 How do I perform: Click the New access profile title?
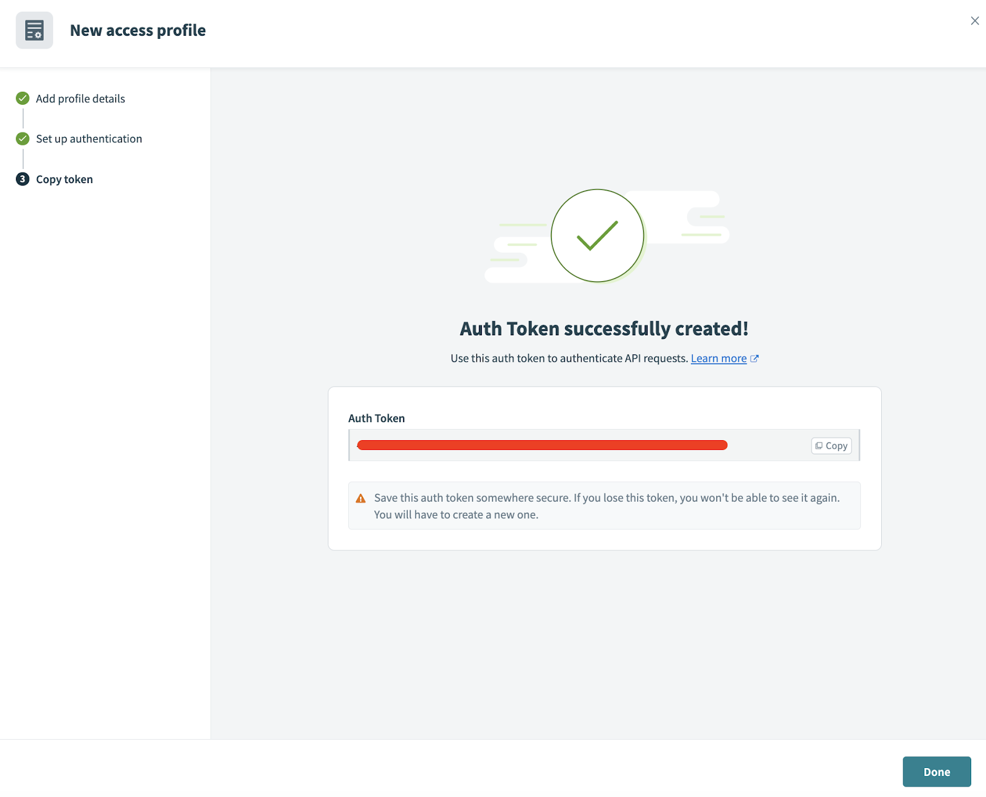[138, 30]
